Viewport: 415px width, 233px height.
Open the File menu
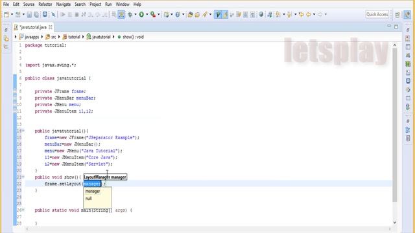pos(6,5)
